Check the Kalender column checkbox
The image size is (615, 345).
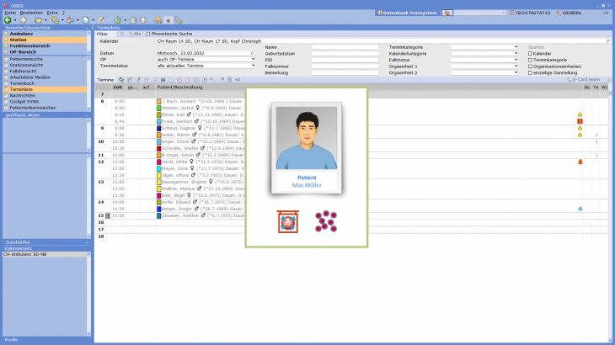530,53
